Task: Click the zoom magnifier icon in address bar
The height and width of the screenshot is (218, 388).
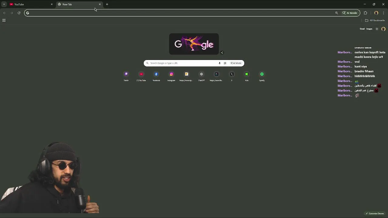Action: click(336, 13)
